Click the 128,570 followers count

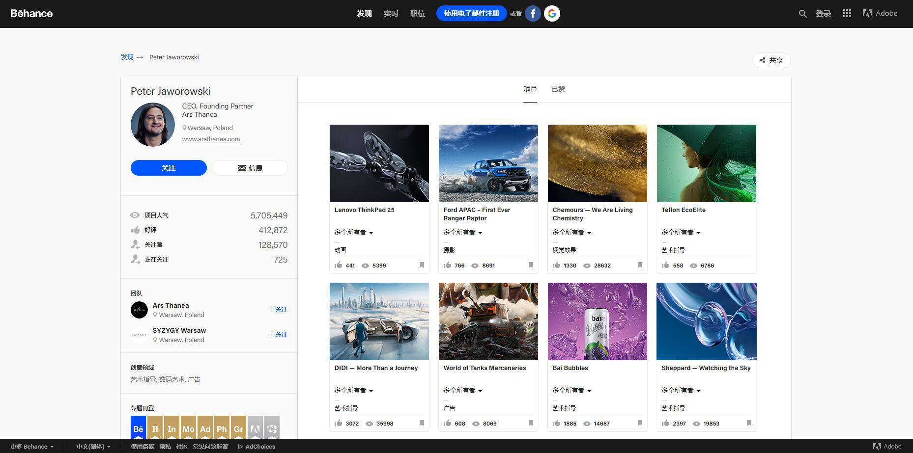pos(273,245)
